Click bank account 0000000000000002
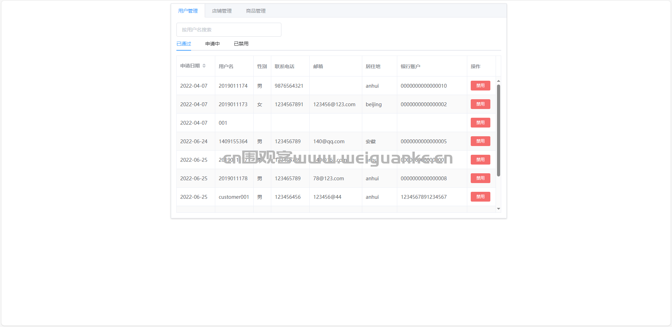The image size is (672, 327). 424,104
